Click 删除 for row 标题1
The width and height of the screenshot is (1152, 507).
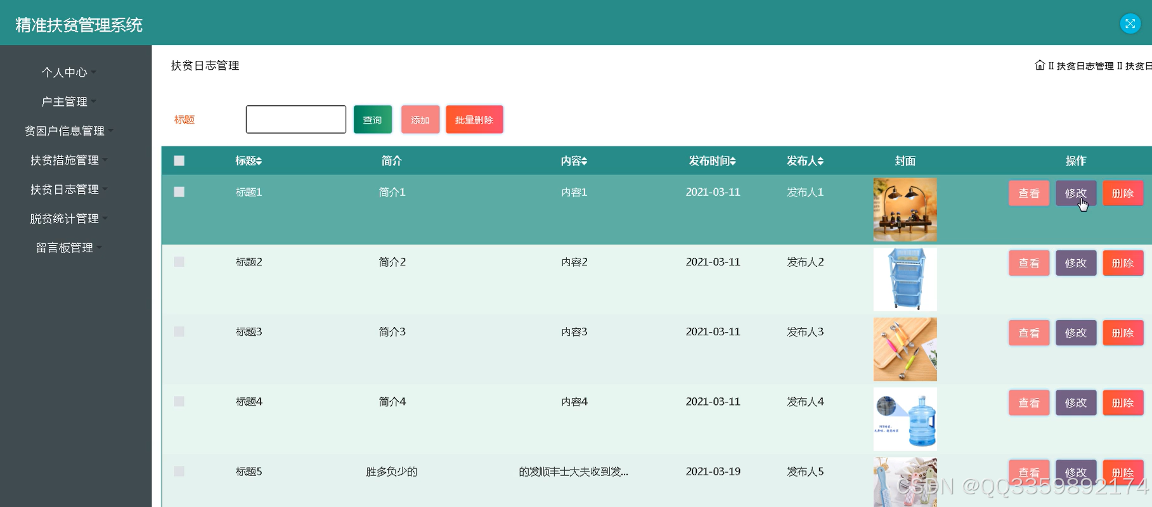(x=1123, y=193)
